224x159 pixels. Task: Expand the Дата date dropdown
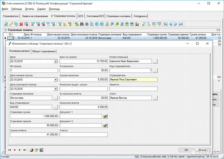55,62
